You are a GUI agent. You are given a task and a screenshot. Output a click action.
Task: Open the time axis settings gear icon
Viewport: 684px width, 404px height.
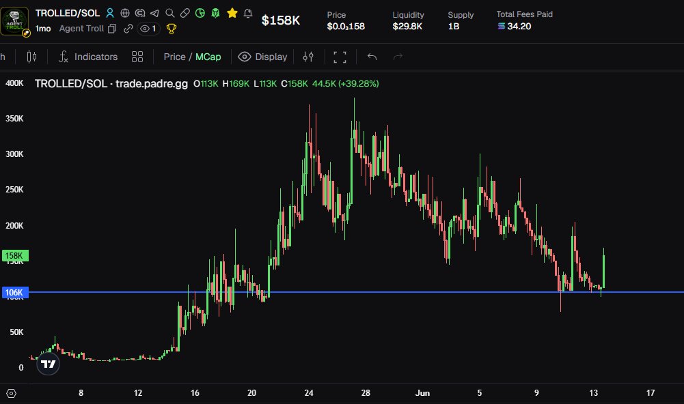(x=12, y=393)
